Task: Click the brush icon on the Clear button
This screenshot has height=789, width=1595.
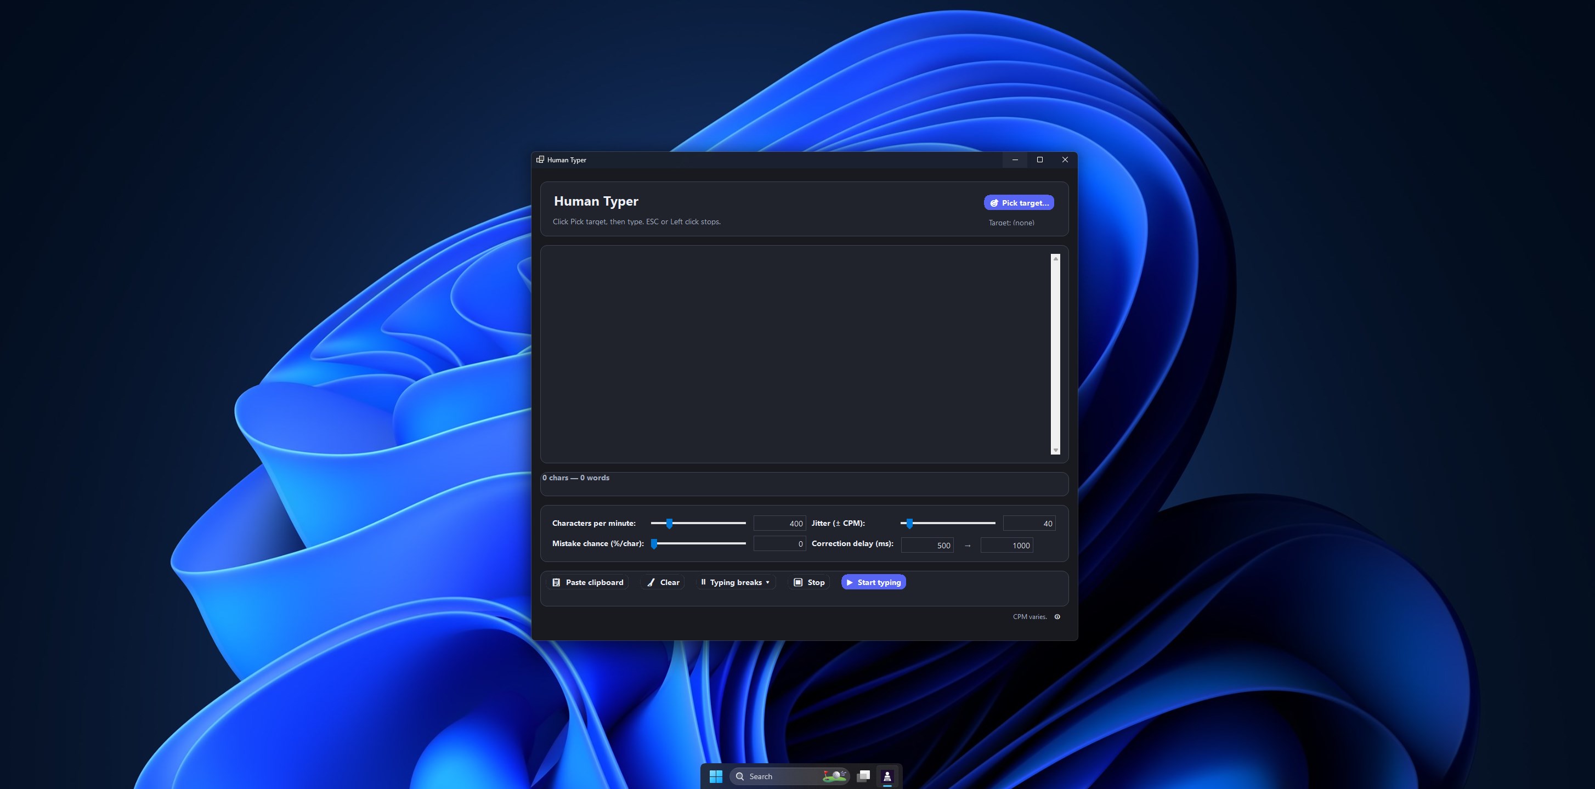Action: click(x=652, y=582)
